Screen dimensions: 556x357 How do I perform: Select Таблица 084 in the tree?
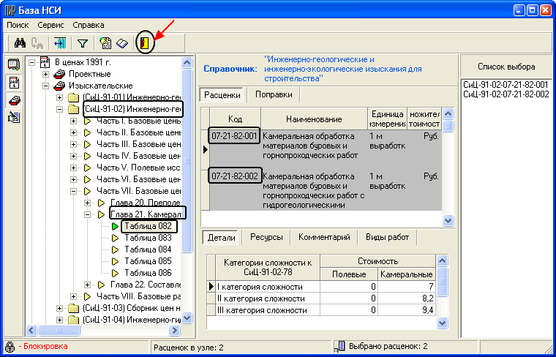point(148,249)
